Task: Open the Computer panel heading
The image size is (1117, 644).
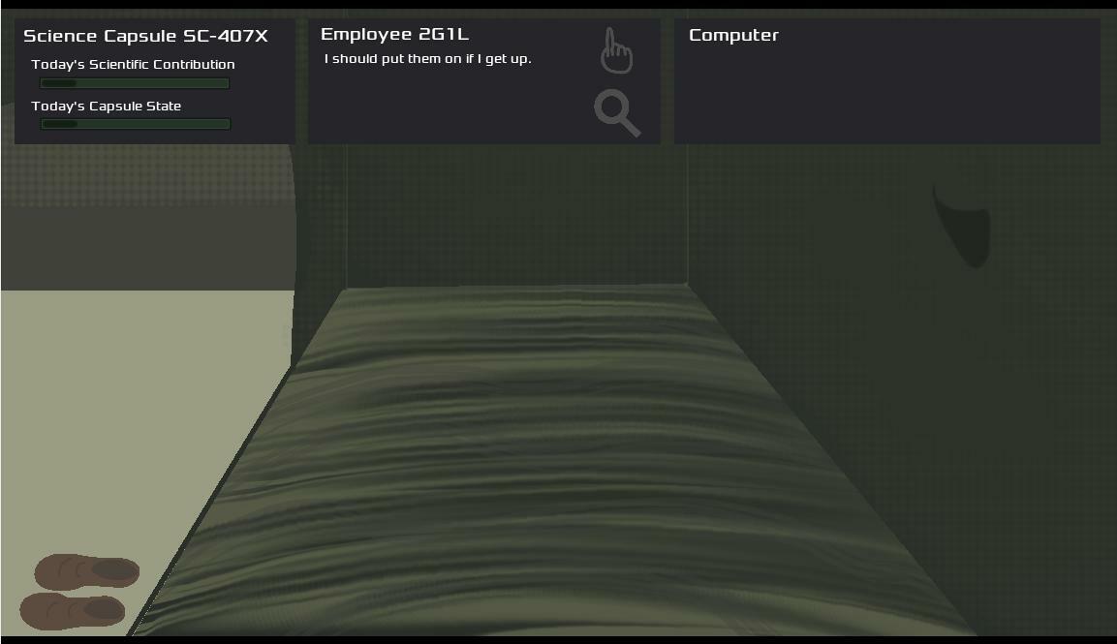Action: [x=733, y=35]
